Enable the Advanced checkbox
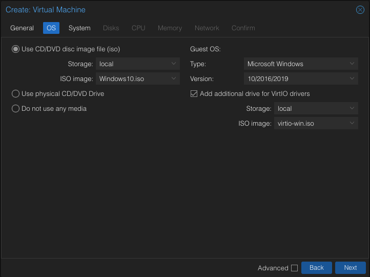 point(294,268)
